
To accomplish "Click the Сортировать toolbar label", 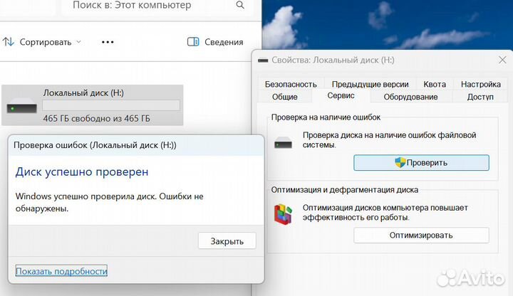I will click(x=46, y=42).
